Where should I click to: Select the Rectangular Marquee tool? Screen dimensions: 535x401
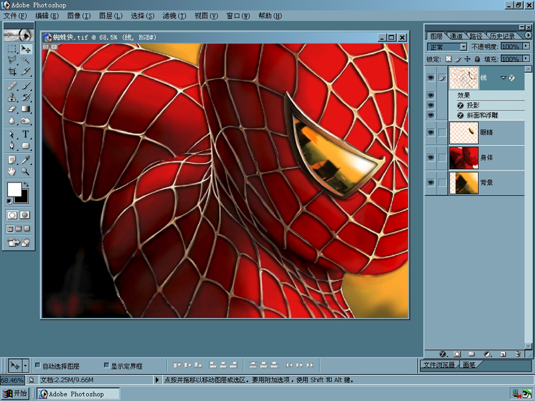coord(12,49)
